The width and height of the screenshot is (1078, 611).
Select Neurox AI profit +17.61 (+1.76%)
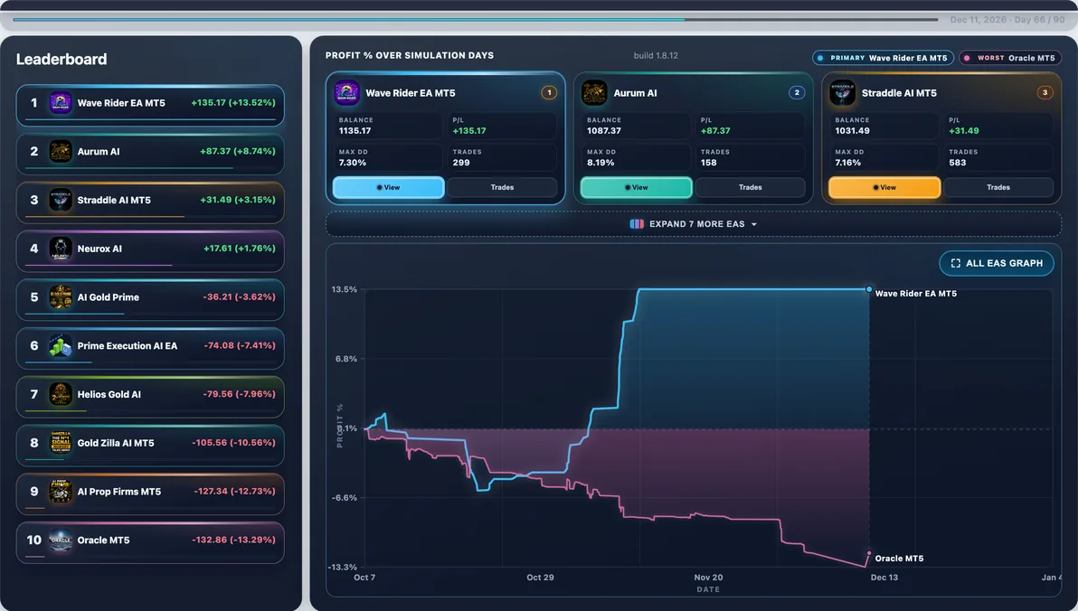[240, 249]
